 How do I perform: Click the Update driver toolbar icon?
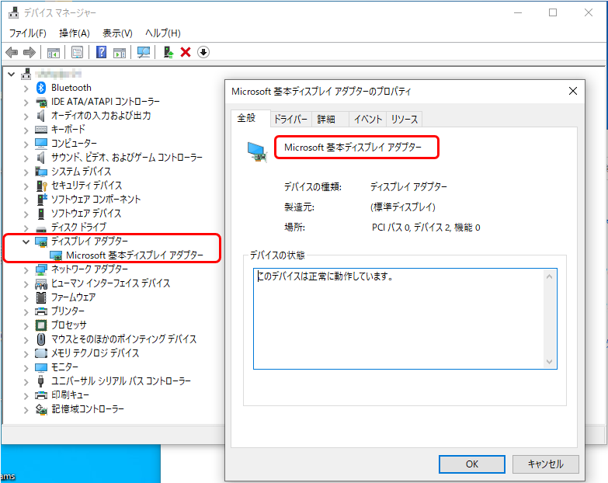tap(169, 52)
